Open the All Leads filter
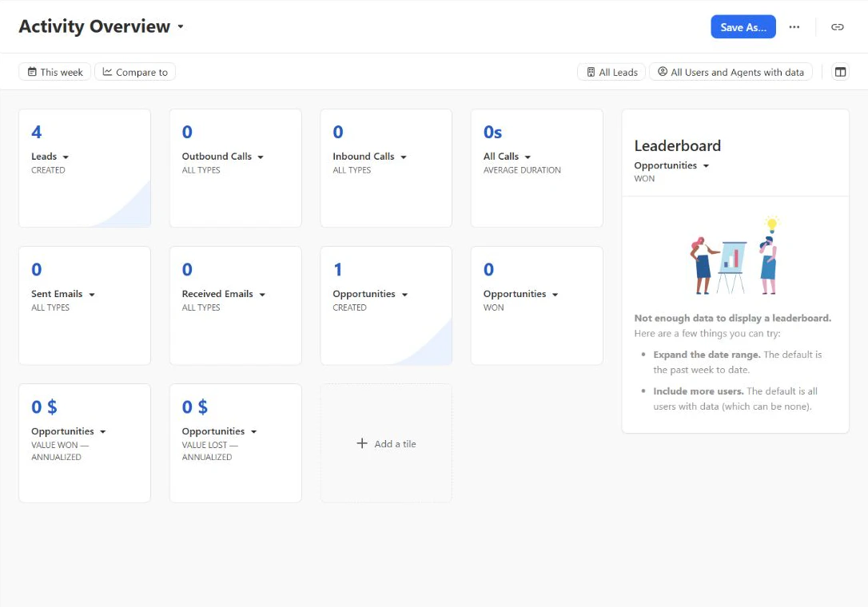Image resolution: width=868 pixels, height=607 pixels. tap(611, 72)
